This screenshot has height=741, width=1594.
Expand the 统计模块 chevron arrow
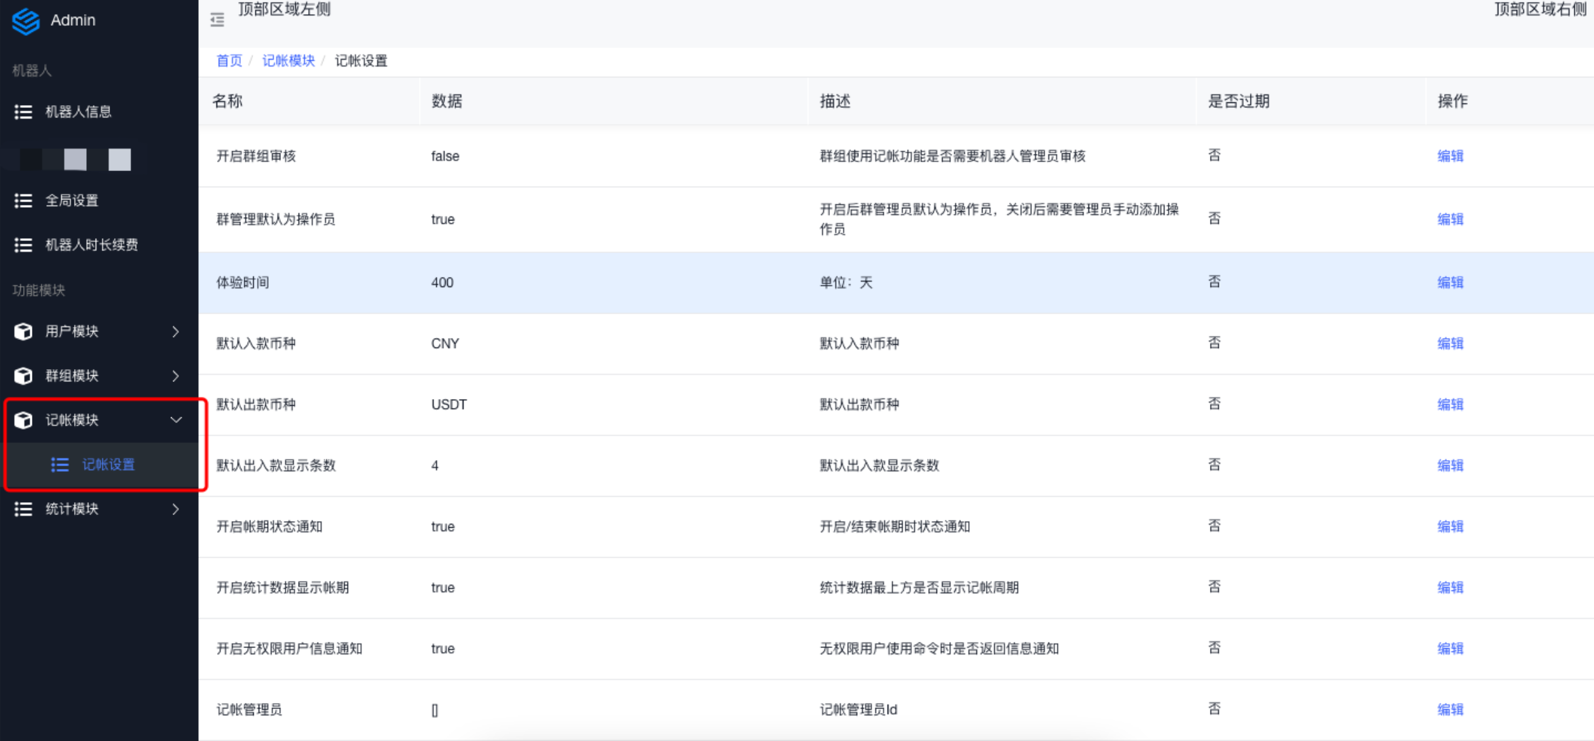176,509
